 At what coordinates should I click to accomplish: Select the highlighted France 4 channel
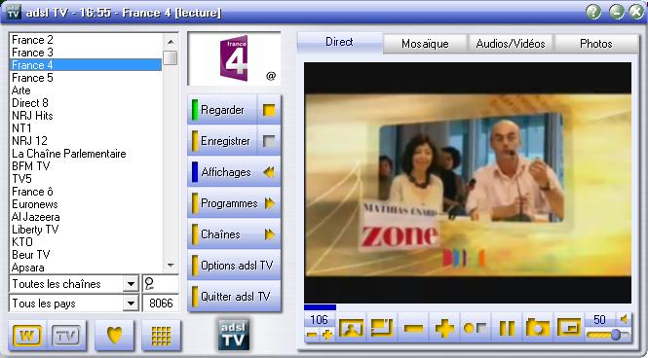[86, 65]
